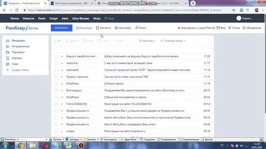Switch to the Регистрация завершена browser tab
266x149 pixels.
tap(72, 3)
